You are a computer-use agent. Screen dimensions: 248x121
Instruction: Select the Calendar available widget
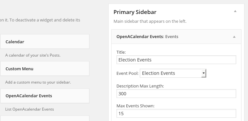click(x=45, y=42)
